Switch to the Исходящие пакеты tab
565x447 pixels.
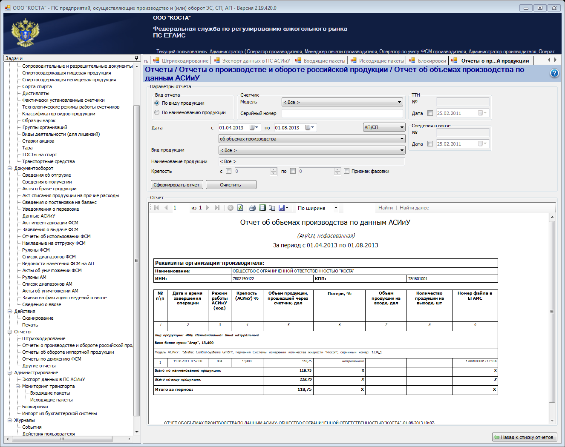pyautogui.click(x=377, y=61)
